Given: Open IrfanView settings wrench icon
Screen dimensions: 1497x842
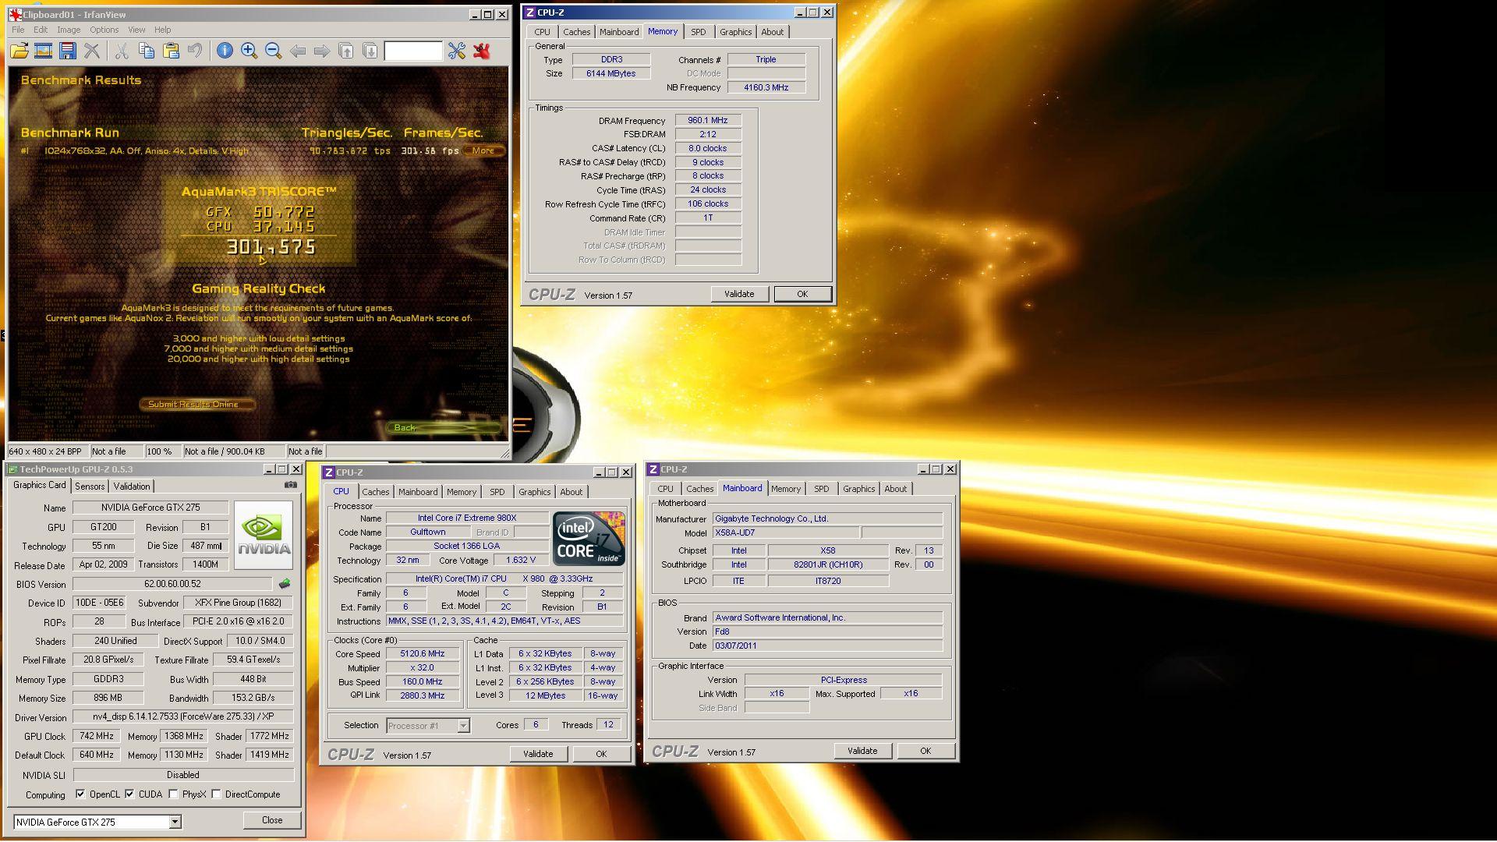Looking at the screenshot, I should click(x=457, y=51).
